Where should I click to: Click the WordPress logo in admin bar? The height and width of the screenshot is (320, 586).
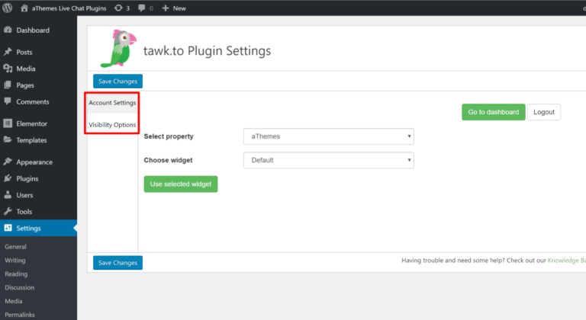point(8,8)
